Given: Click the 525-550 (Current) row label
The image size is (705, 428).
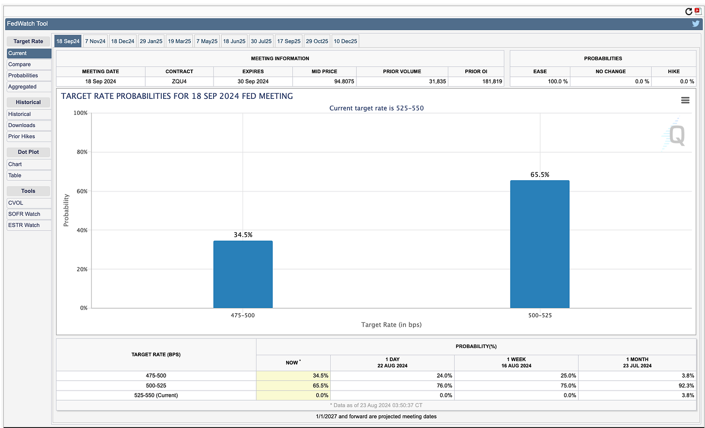Looking at the screenshot, I should coord(156,396).
